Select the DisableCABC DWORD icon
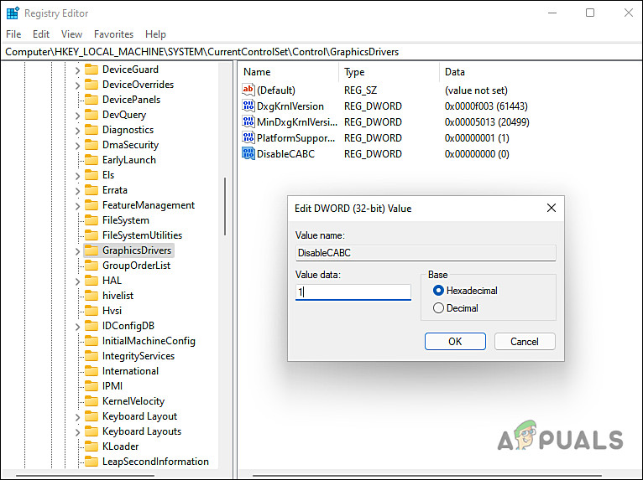The height and width of the screenshot is (480, 643). pos(248,153)
